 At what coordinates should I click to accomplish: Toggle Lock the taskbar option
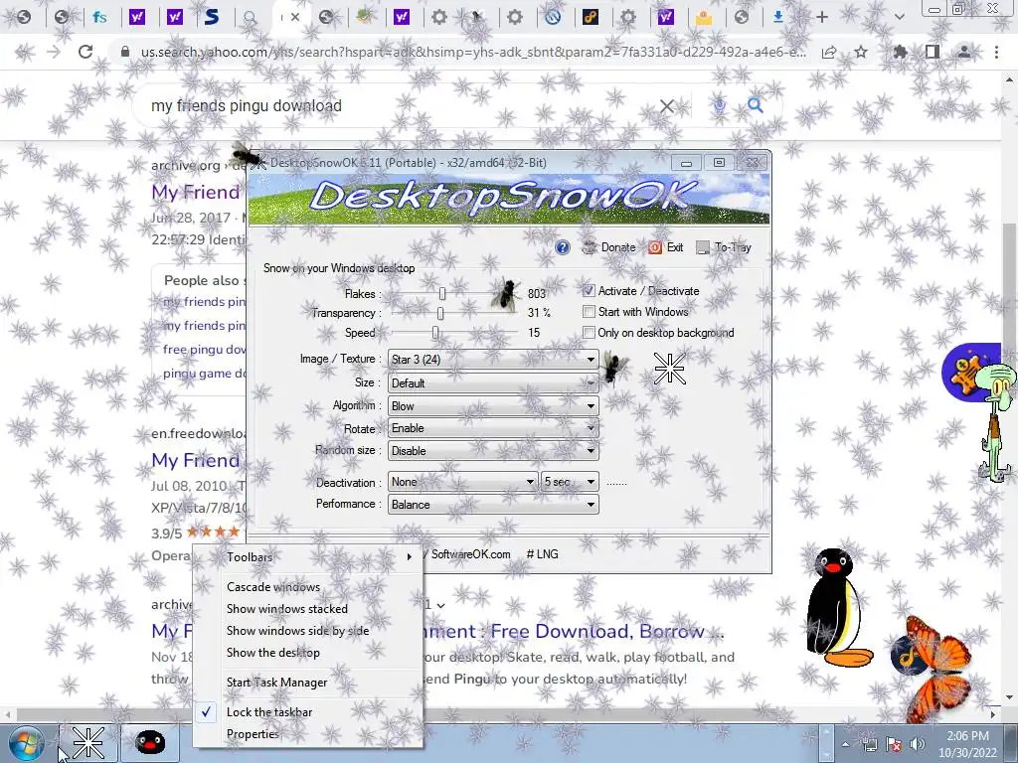(268, 711)
